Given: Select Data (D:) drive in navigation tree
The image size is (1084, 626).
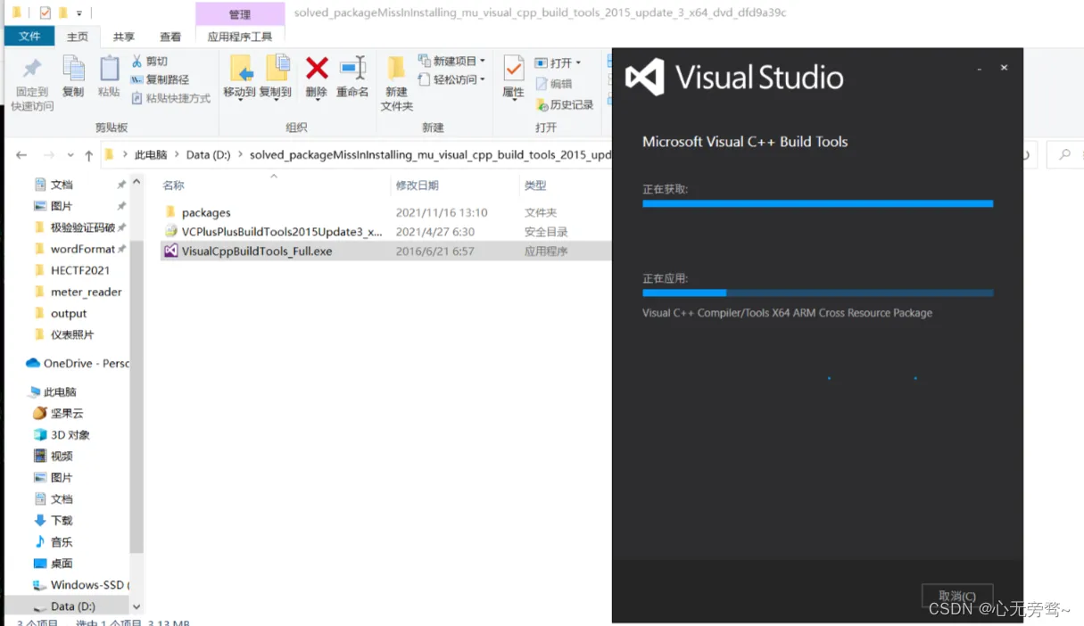Looking at the screenshot, I should click(72, 606).
